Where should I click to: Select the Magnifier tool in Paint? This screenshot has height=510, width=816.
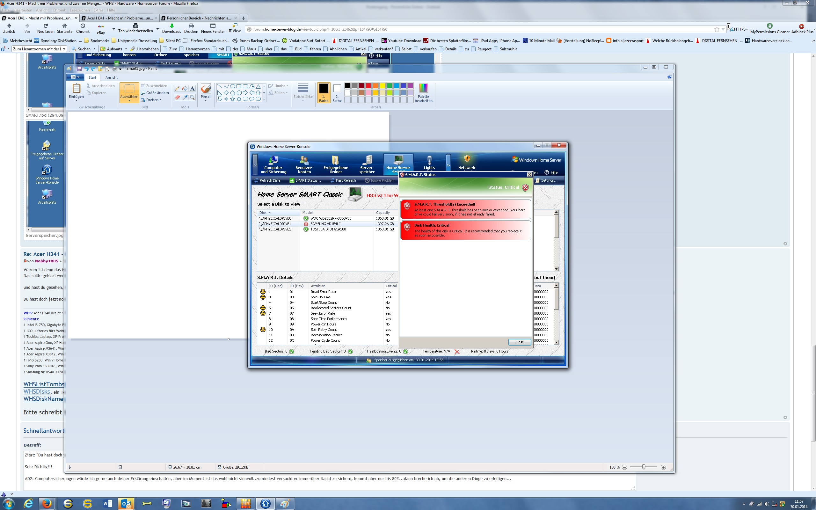(x=192, y=97)
